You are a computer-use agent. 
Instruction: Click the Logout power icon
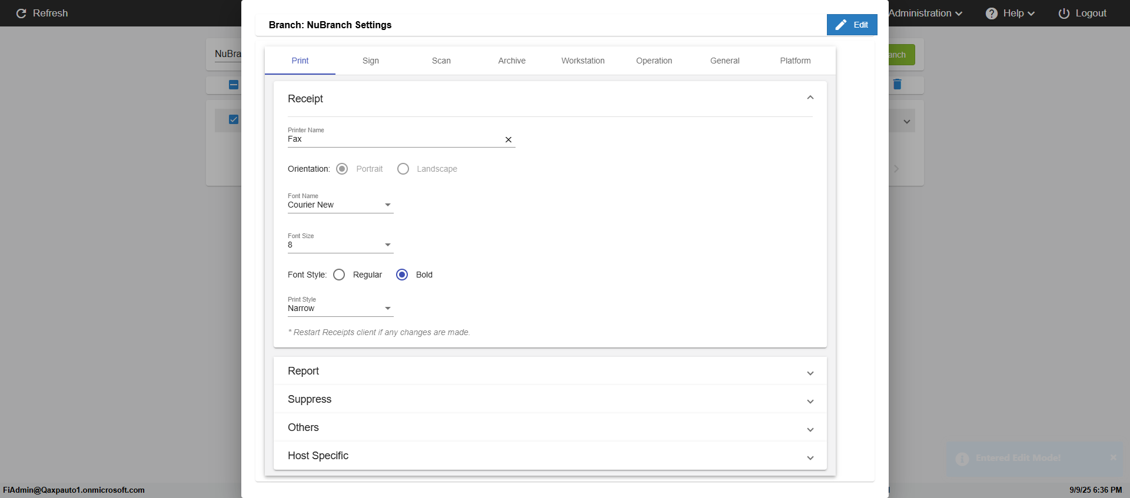pyautogui.click(x=1064, y=14)
